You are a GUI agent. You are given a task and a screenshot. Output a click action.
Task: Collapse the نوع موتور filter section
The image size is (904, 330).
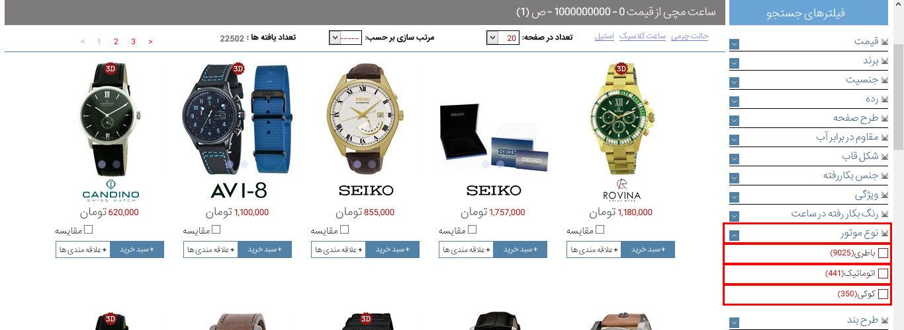click(x=735, y=235)
